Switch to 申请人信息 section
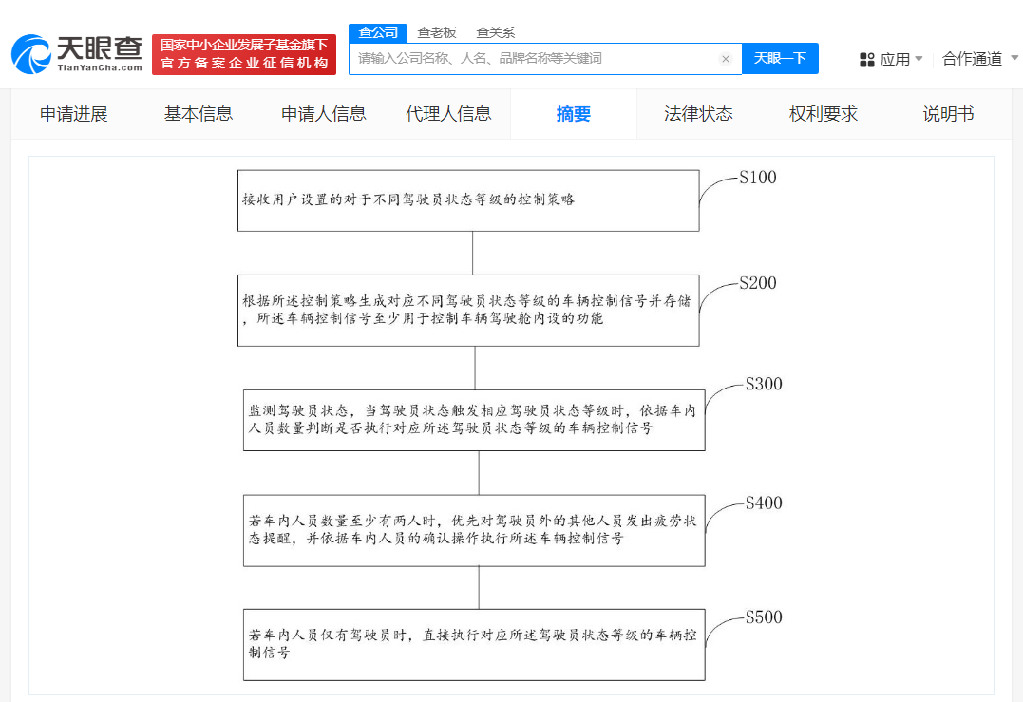This screenshot has width=1023, height=702. tap(323, 113)
